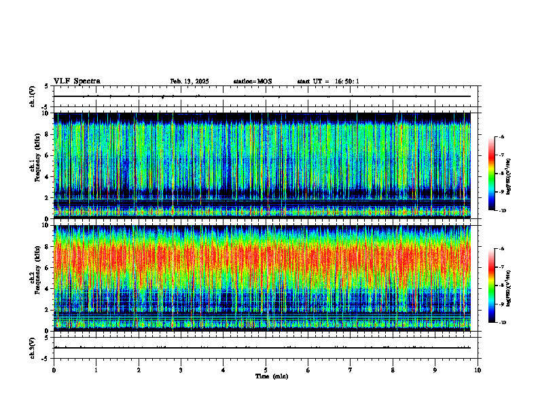Image resolution: width=538 pixels, height=415 pixels.
Task: Click the time axis tick label "4"
Action: pos(223,370)
